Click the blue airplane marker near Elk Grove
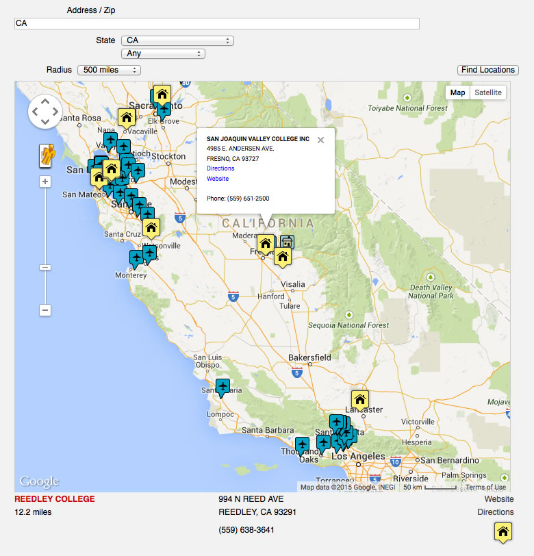This screenshot has height=556, width=534. point(164,112)
